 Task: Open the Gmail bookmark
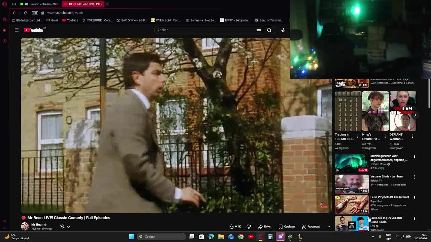point(52,20)
